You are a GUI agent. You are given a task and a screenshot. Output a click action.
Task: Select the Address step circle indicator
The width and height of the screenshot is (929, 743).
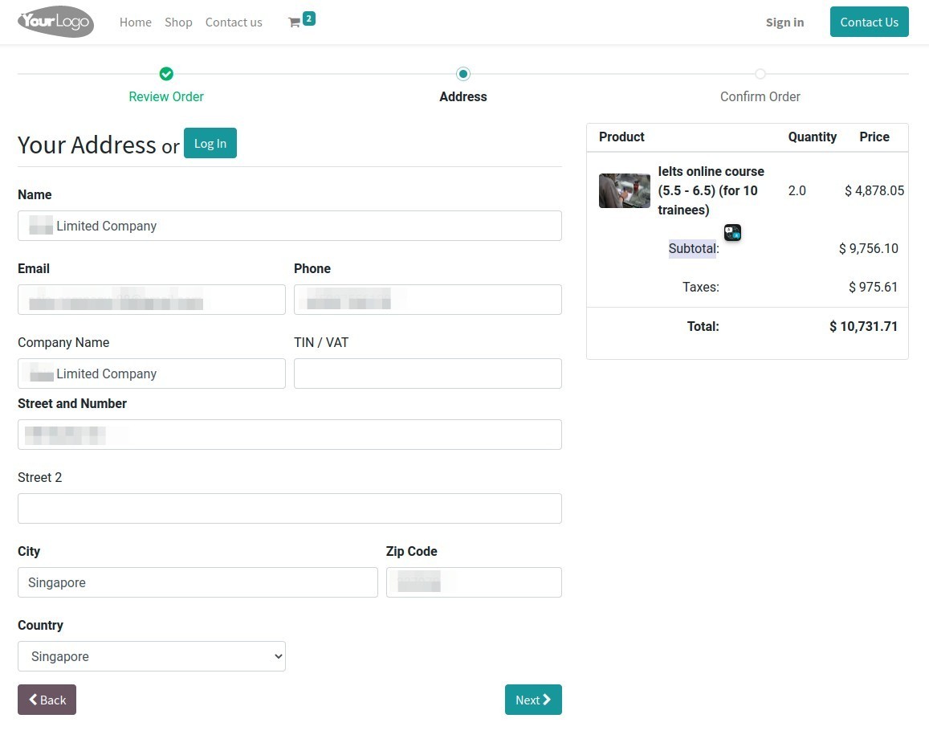coord(463,73)
